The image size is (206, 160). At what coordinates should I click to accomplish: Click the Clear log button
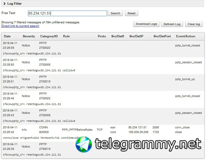tap(194, 24)
